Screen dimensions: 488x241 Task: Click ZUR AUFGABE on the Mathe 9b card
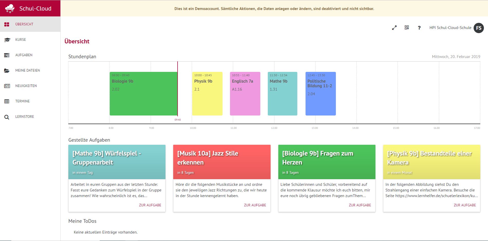150,205
